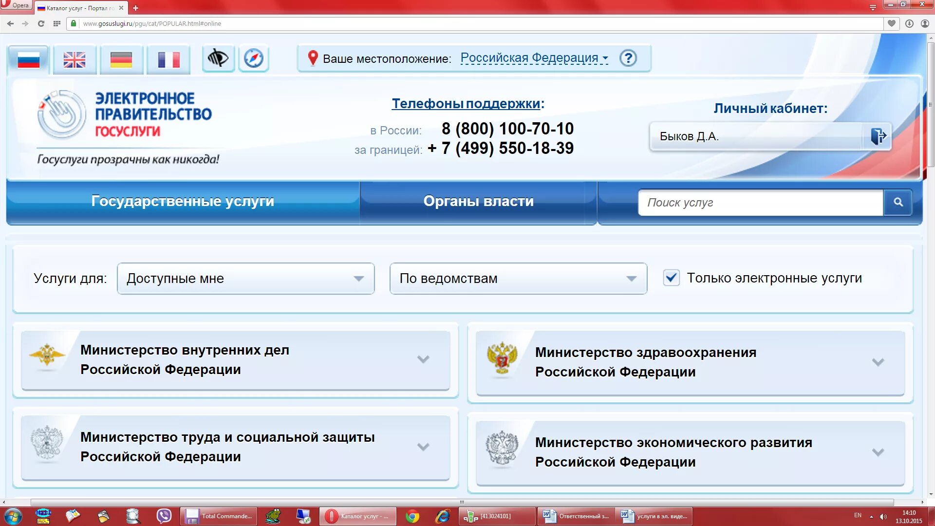Open the location help question mark
The image size is (935, 526).
click(628, 58)
